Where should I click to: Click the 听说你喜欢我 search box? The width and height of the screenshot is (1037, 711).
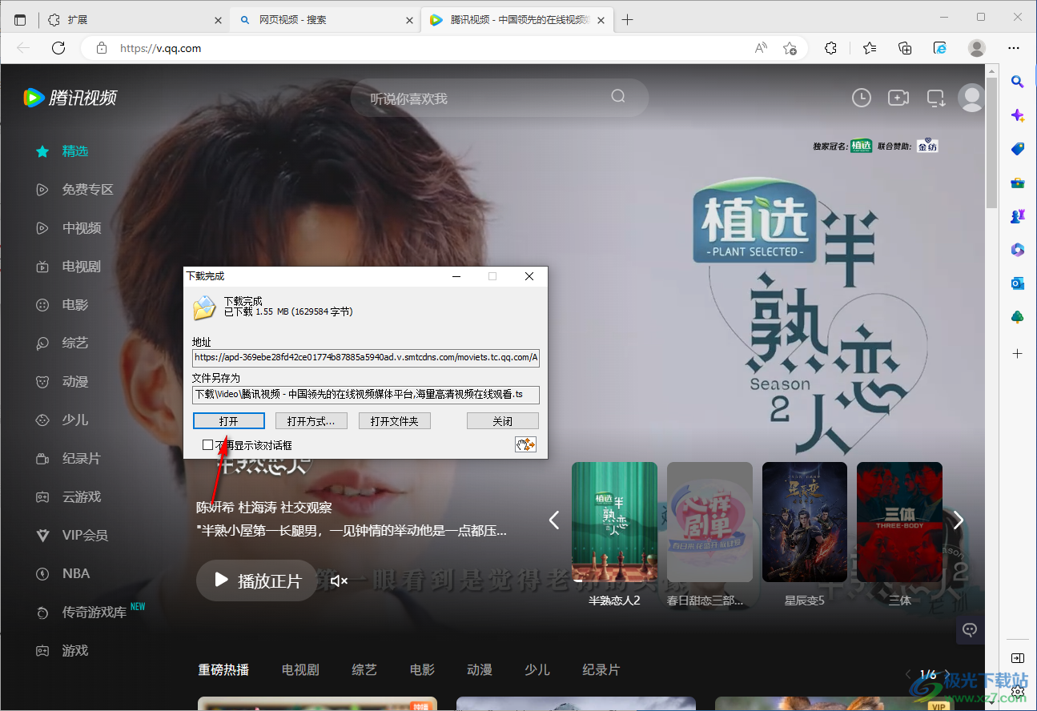[500, 98]
